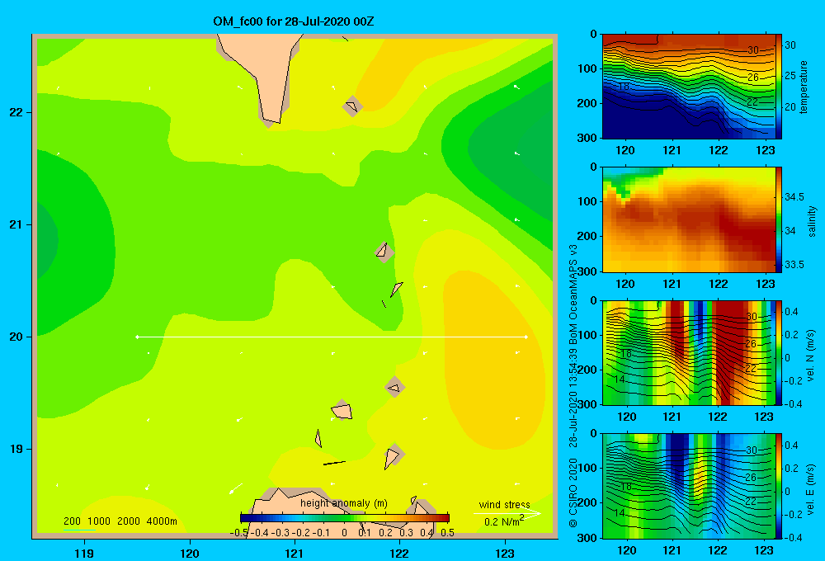Click the 'salinity' axis label
Viewport: 825px width, 561px height.
point(812,221)
